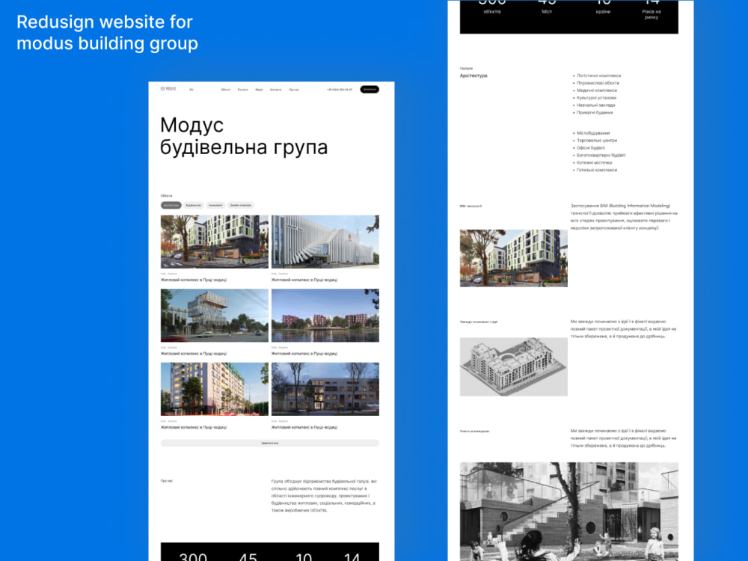This screenshot has width=748, height=561.
Task: Click the BIM technology section label
Action: [470, 206]
